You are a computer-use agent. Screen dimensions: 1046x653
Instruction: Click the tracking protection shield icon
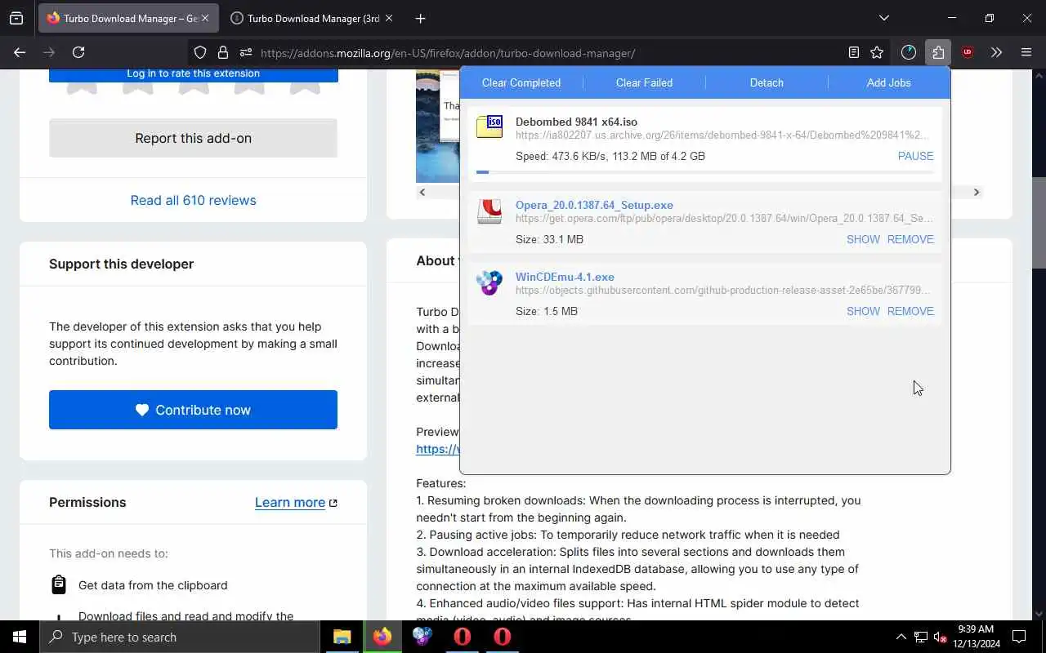[x=200, y=52]
